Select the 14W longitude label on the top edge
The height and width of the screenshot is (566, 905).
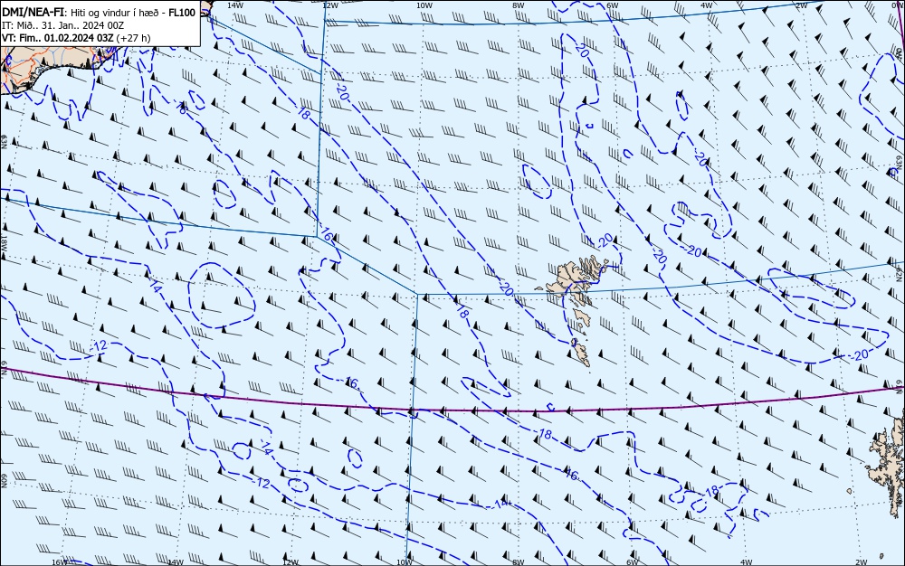point(235,5)
